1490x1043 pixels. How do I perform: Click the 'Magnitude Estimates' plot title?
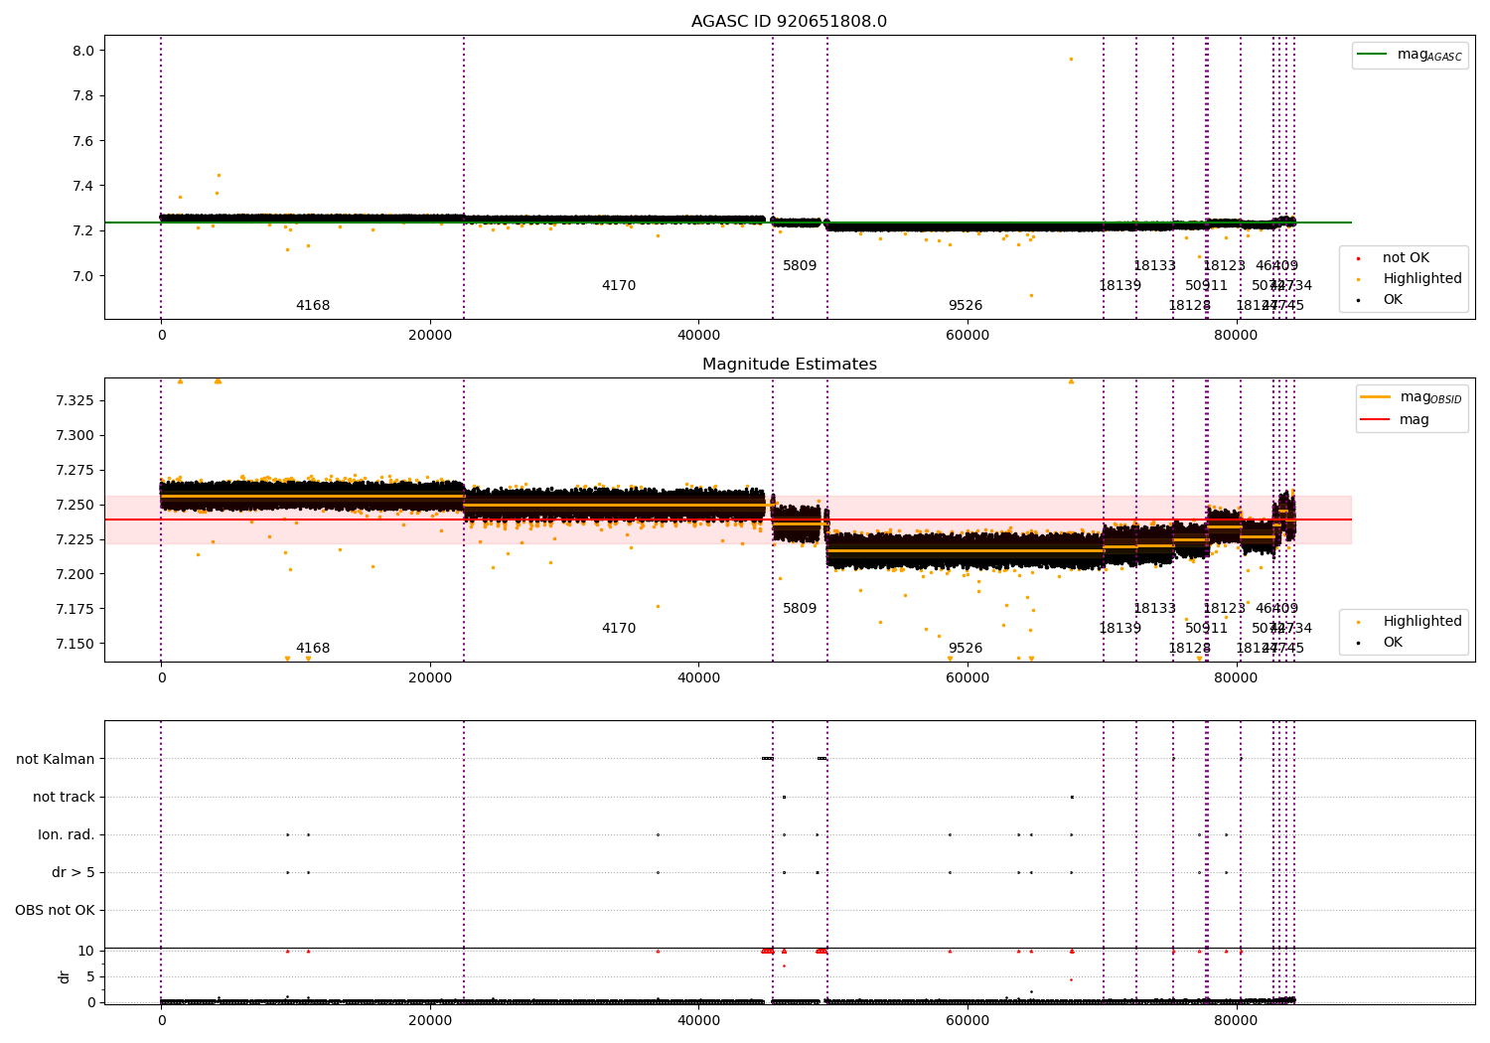click(x=790, y=365)
